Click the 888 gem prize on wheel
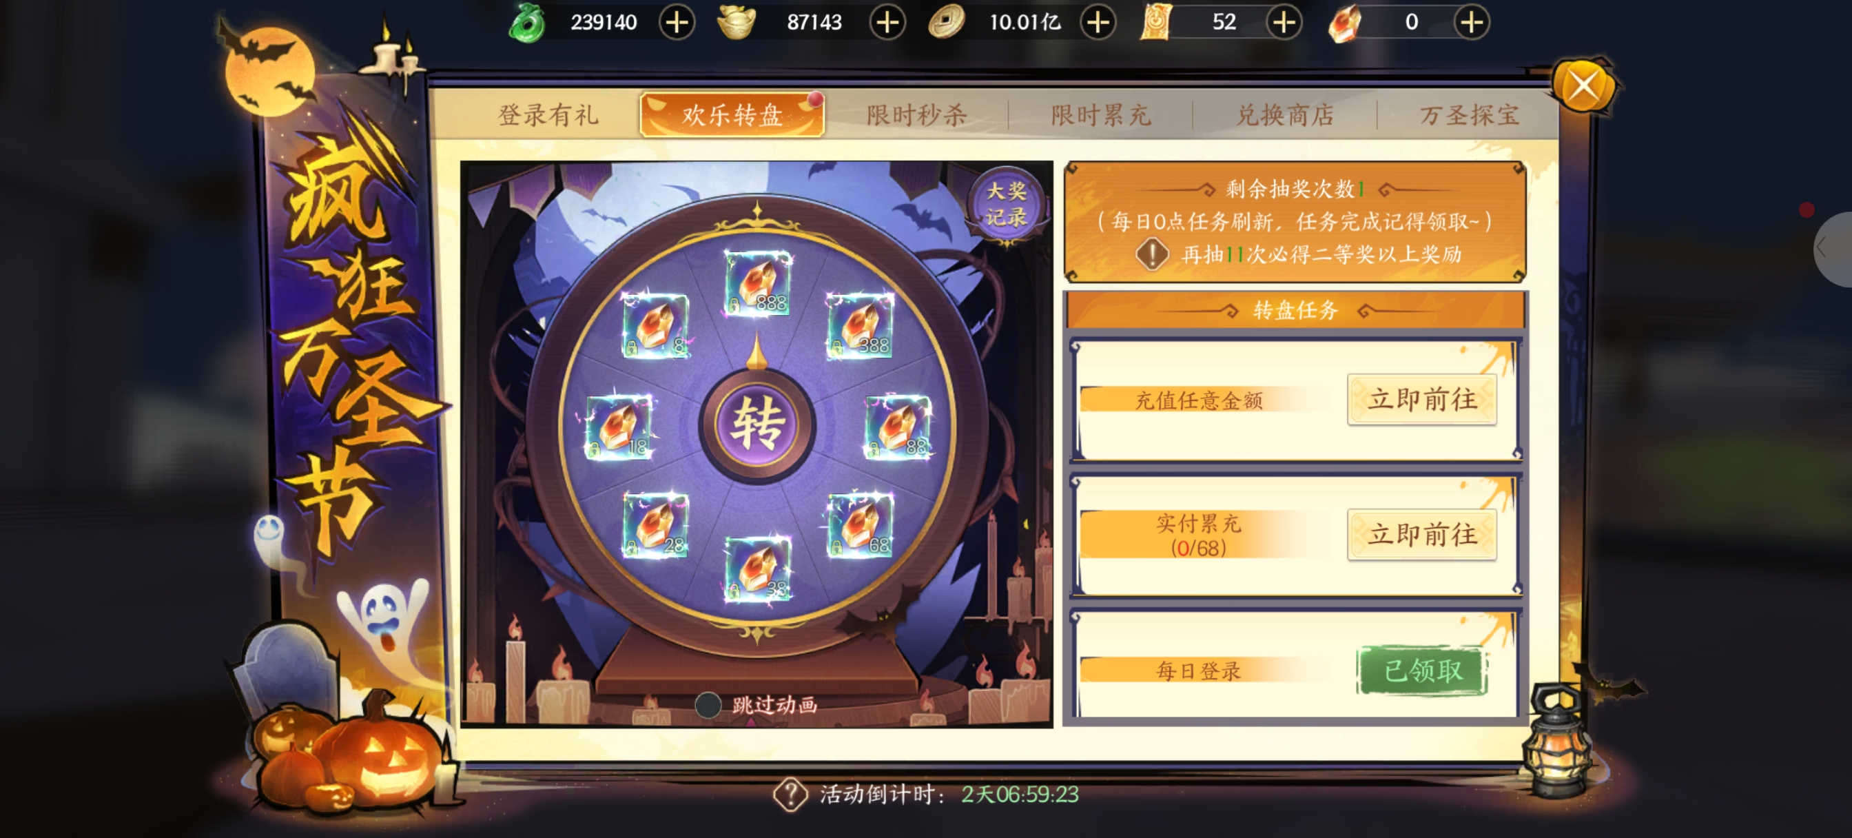Screen dimensions: 1852x838 click(x=757, y=283)
